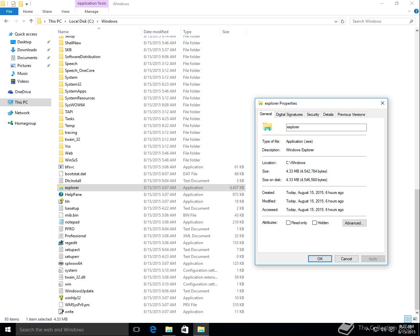This screenshot has height=336, width=420.
Task: Expand the ribbon with the chevron
Action: [x=409, y=11]
